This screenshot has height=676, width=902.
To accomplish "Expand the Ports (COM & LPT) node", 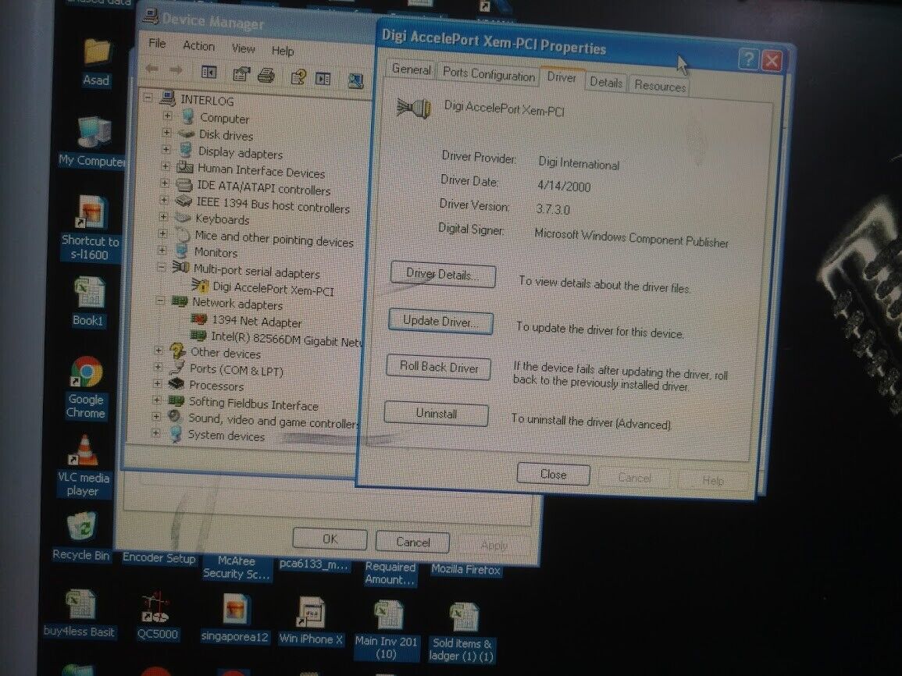I will coord(158,366).
